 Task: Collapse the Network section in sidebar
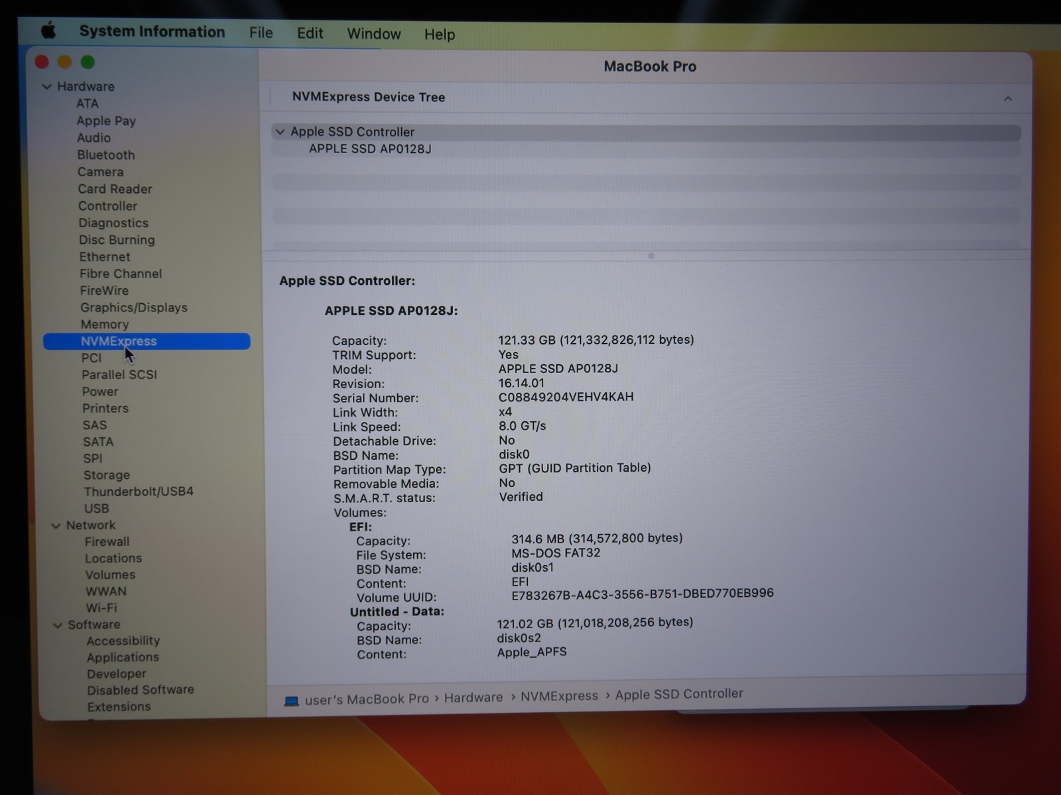point(56,525)
